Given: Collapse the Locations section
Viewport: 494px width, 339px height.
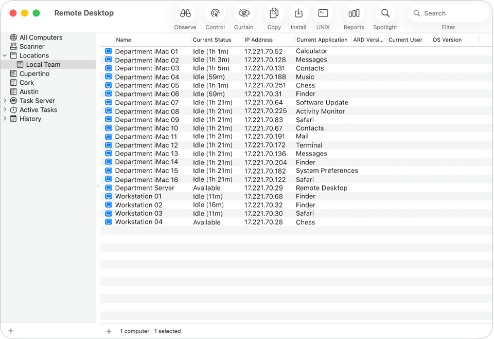Looking at the screenshot, I should click(x=4, y=55).
